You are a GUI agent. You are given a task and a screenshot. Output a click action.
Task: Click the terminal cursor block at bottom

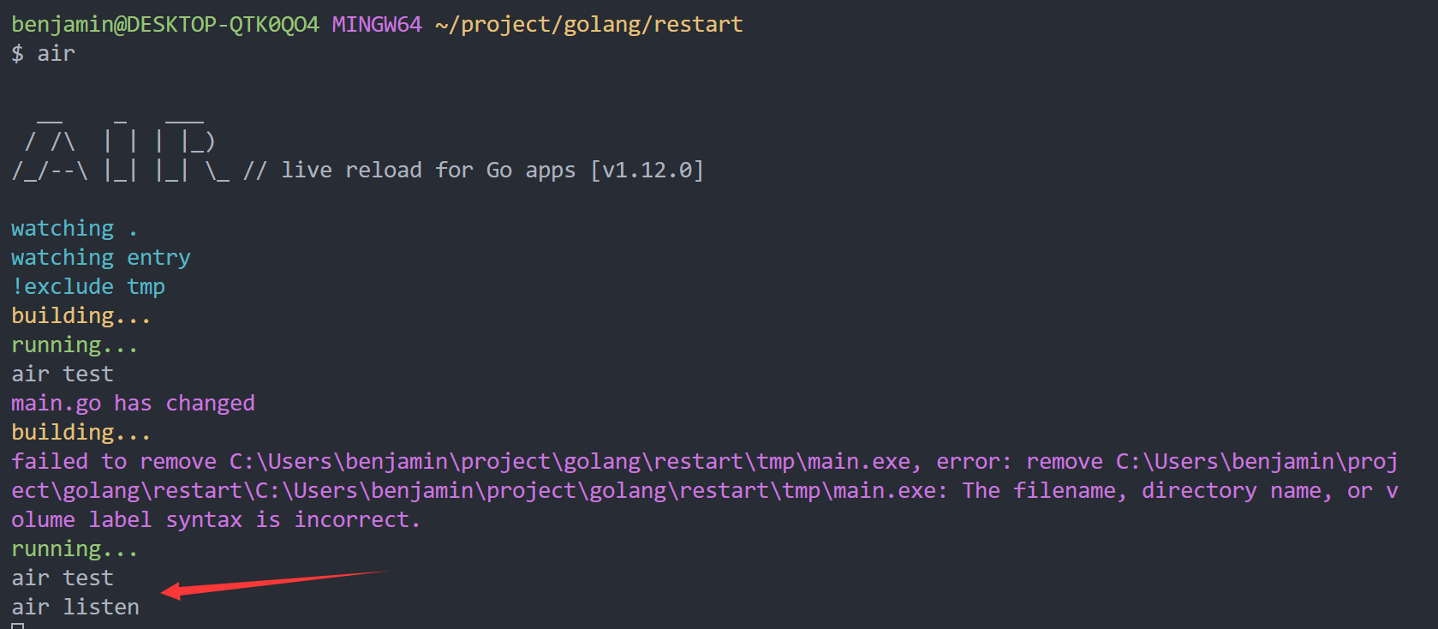coord(18,626)
